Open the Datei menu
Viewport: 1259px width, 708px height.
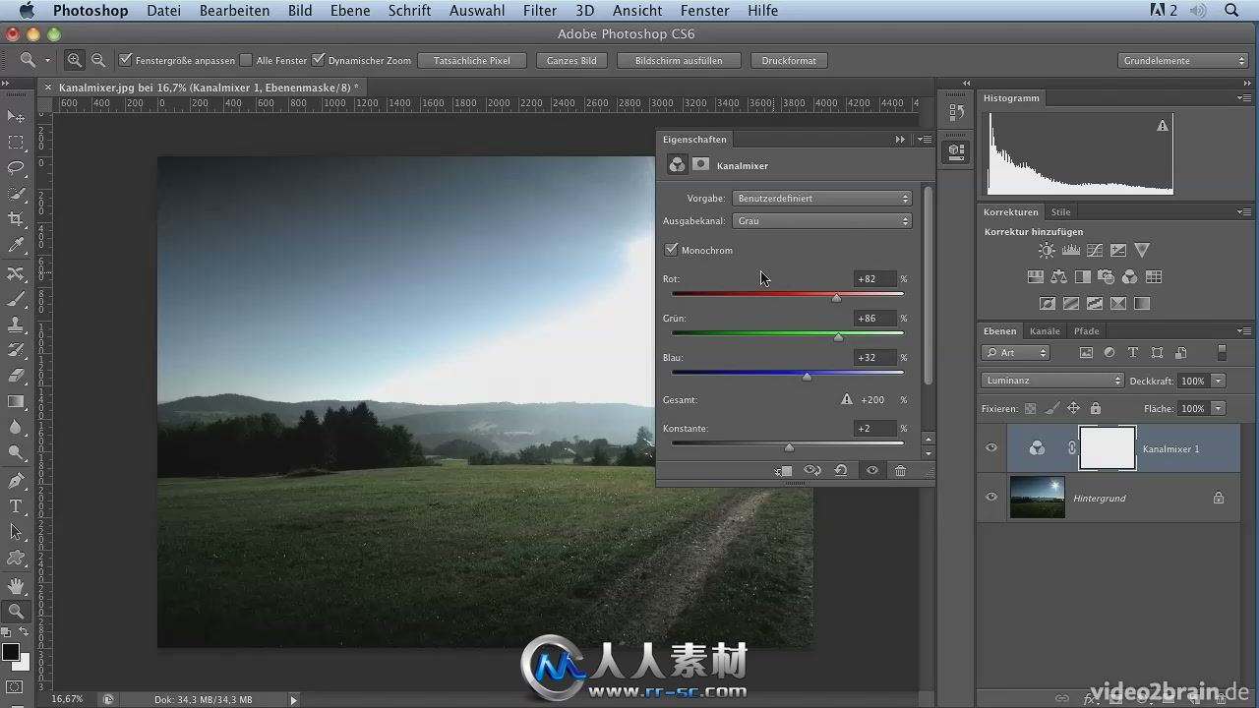click(x=163, y=11)
